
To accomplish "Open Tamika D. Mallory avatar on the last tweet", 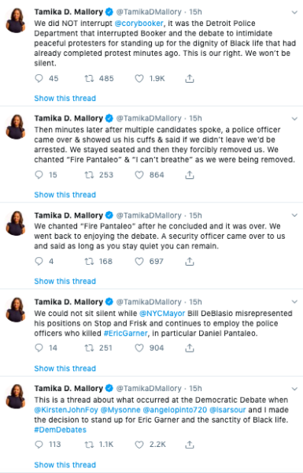I will [16, 397].
